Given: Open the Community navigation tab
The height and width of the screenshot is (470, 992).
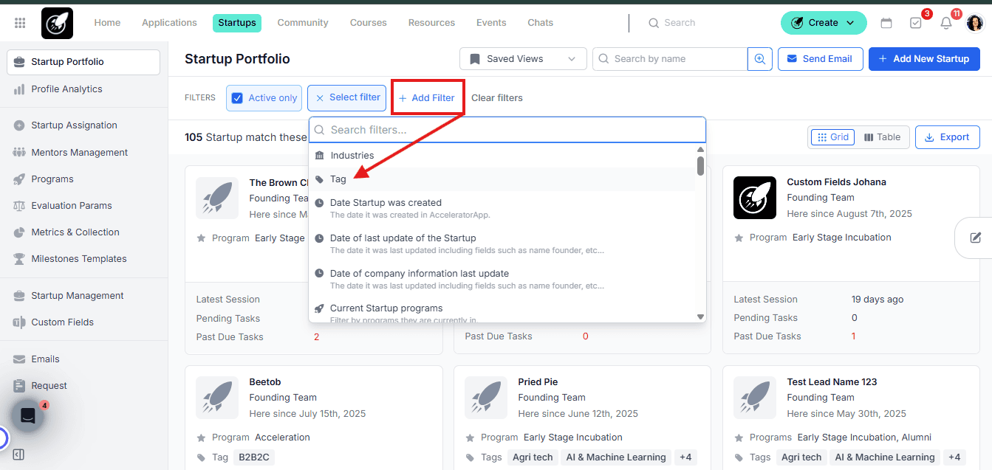Looking at the screenshot, I should coord(303,23).
